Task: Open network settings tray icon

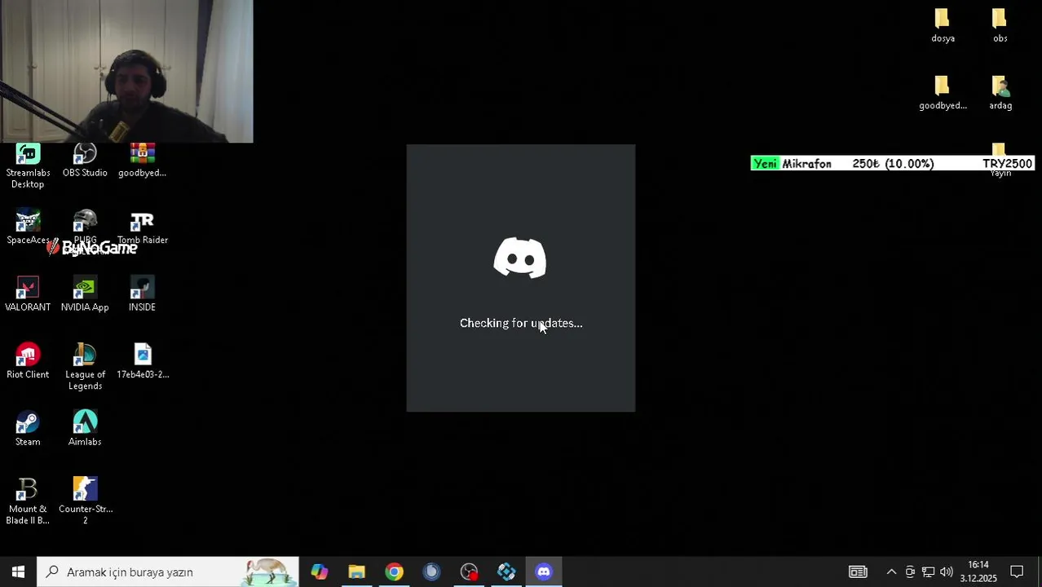Action: click(928, 572)
